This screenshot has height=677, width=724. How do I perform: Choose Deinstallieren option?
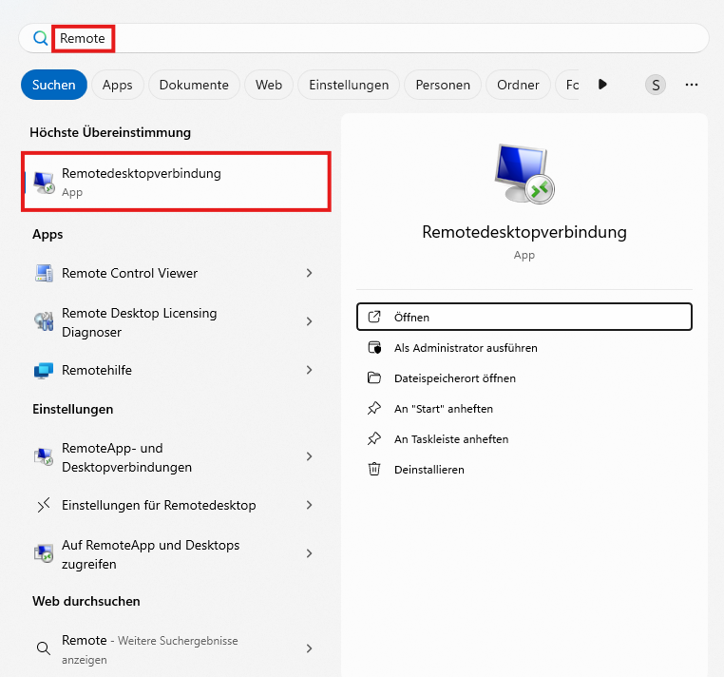[524, 470]
